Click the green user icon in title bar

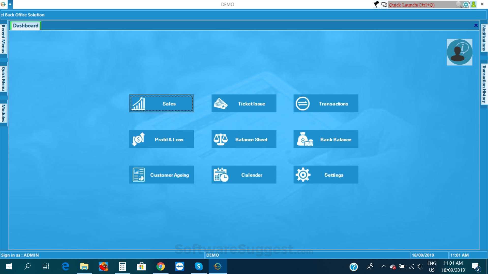pyautogui.click(x=474, y=4)
